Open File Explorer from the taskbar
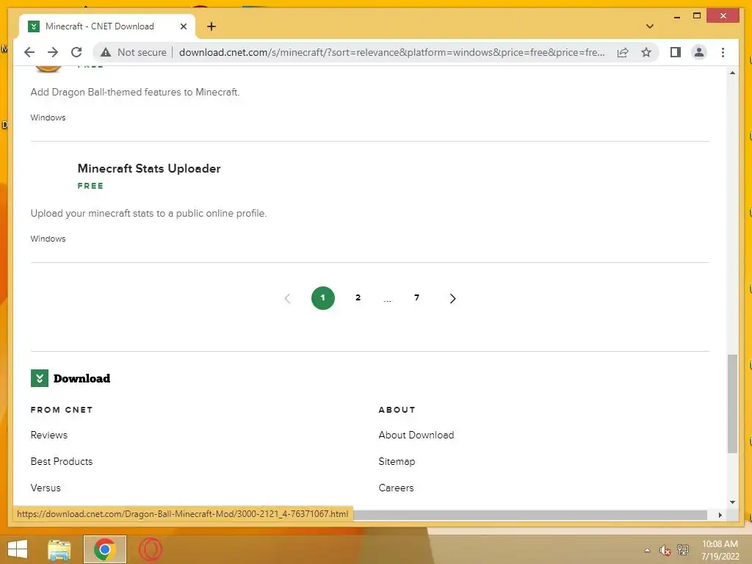The image size is (752, 564). click(x=59, y=549)
